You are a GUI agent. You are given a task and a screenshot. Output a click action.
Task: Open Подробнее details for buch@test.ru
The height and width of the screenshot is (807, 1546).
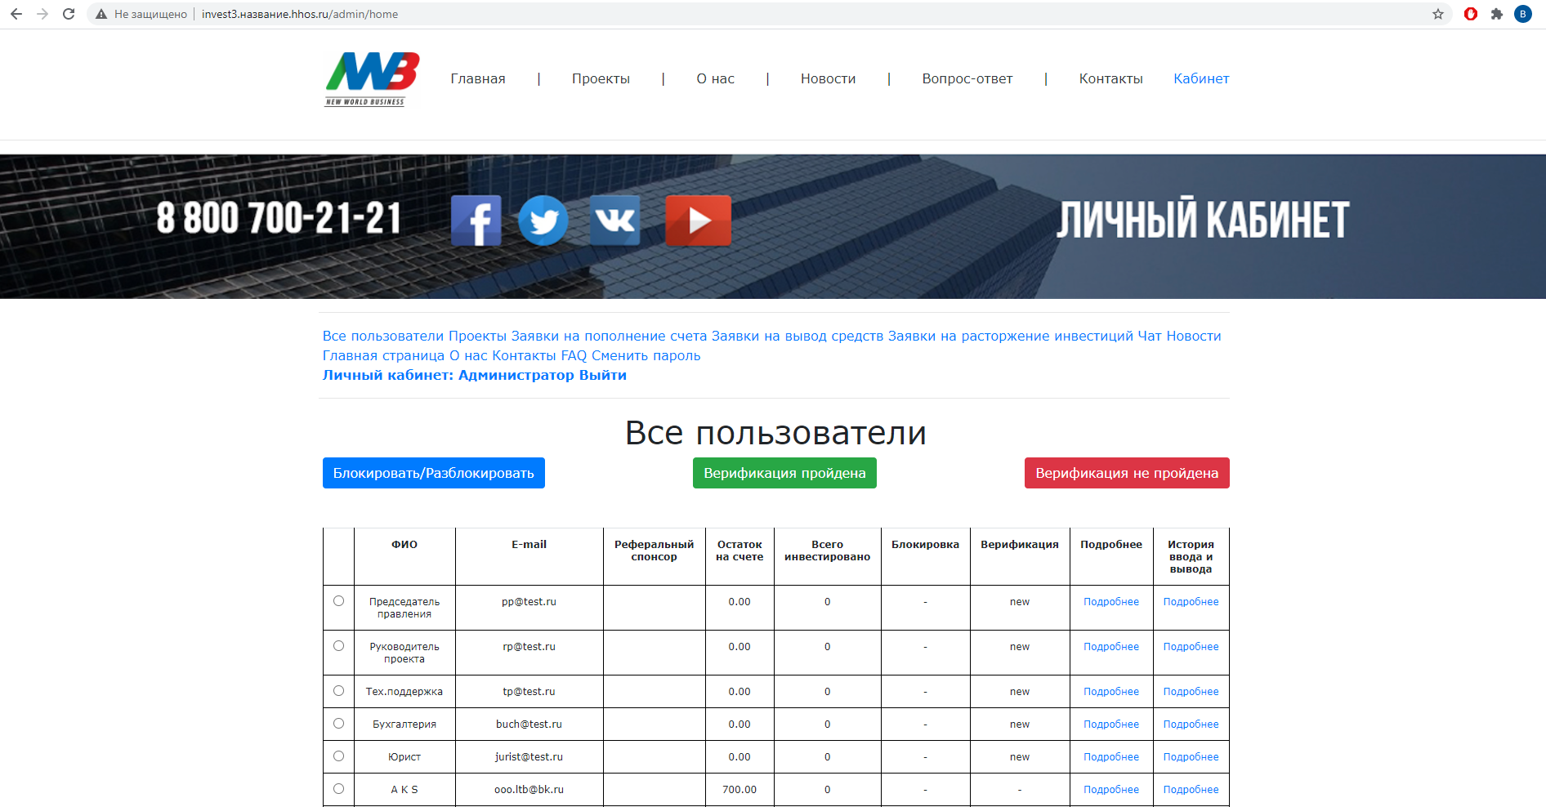click(x=1111, y=725)
